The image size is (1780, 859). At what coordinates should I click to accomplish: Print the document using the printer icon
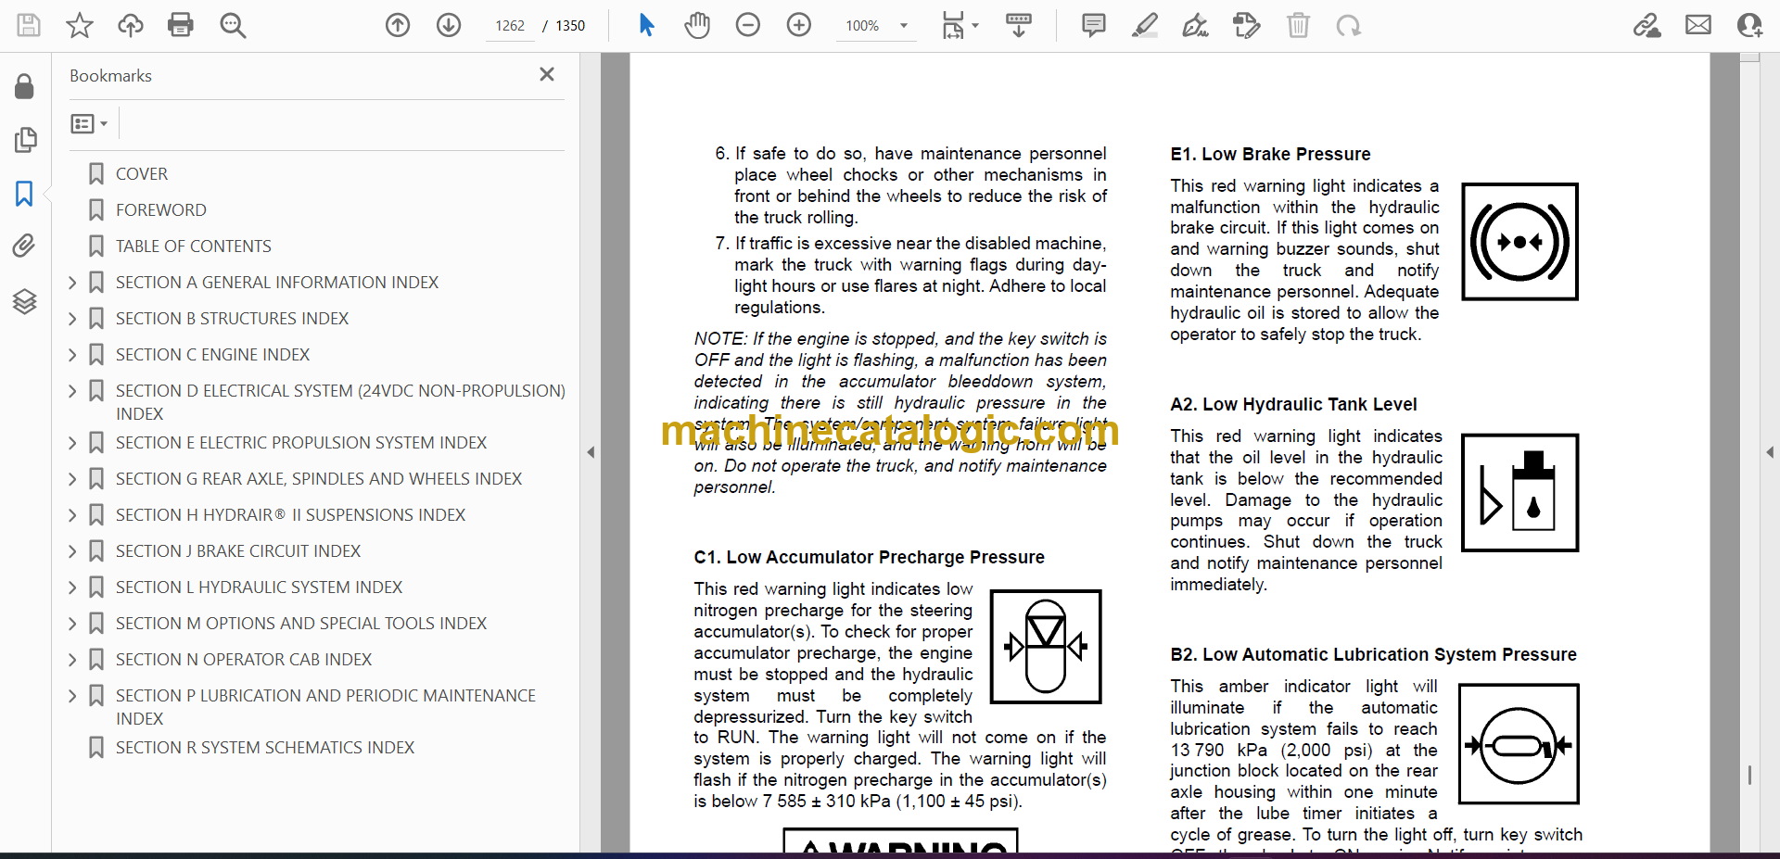[x=181, y=25]
